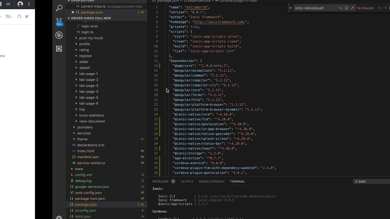
Task: Click the "dependencies" key on line 13
Action: point(183,61)
